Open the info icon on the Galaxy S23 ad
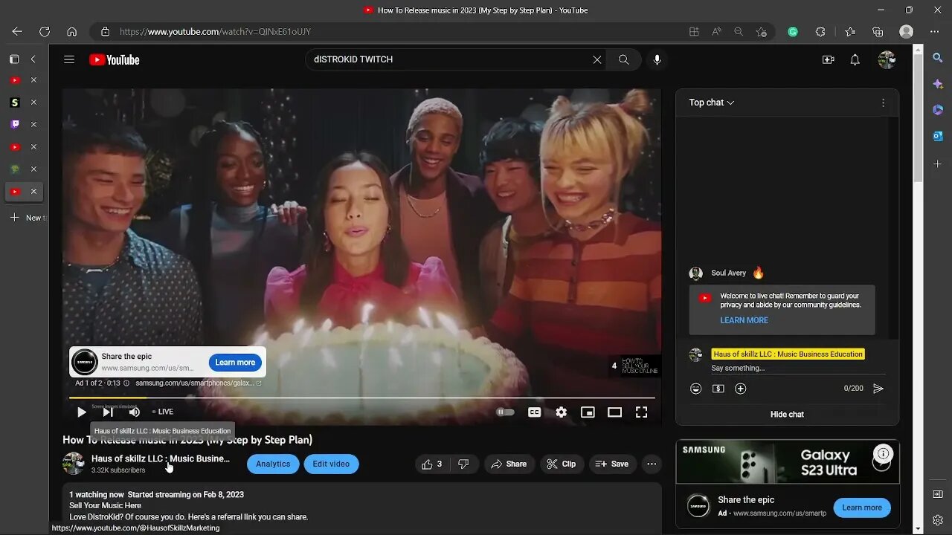The width and height of the screenshot is (952, 535). [883, 453]
